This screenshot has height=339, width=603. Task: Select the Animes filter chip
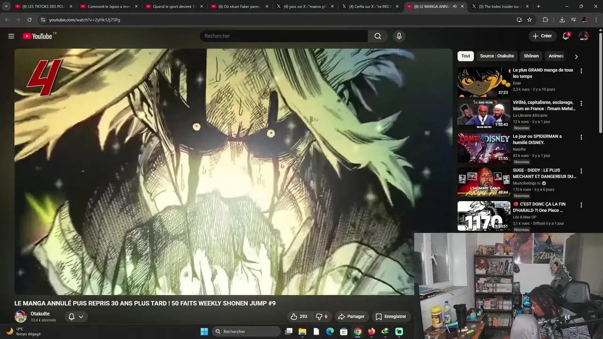pos(556,56)
